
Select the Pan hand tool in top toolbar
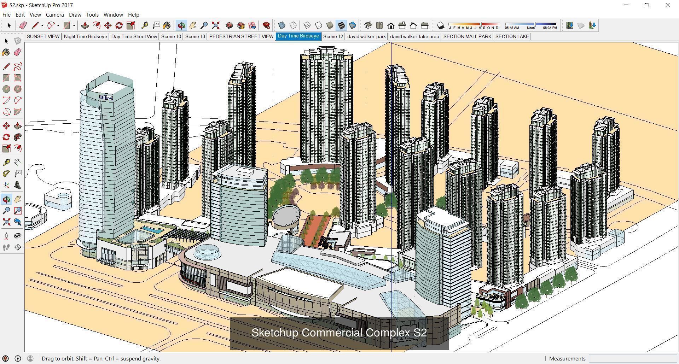click(x=193, y=25)
